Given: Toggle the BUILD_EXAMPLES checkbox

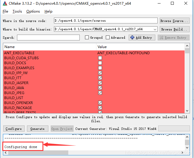Looking at the screenshot, I should [x=100, y=68].
